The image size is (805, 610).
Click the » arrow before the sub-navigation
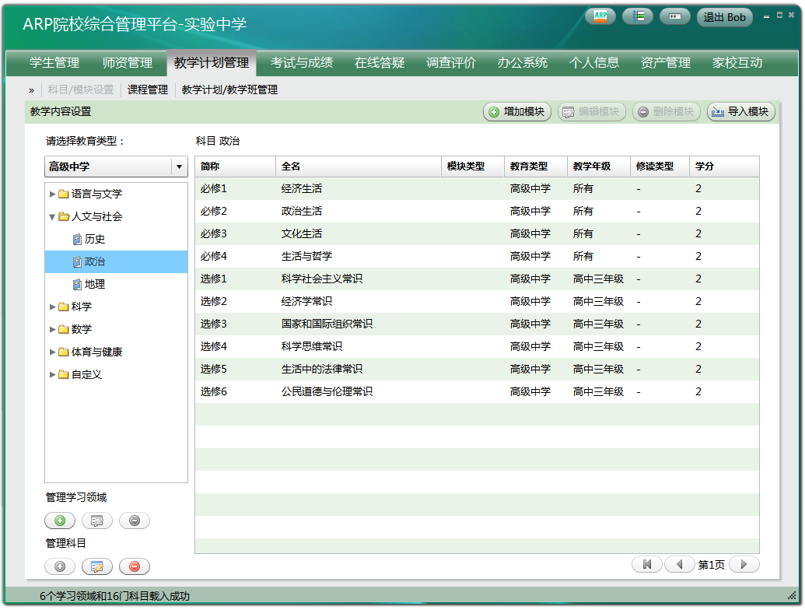click(x=31, y=90)
